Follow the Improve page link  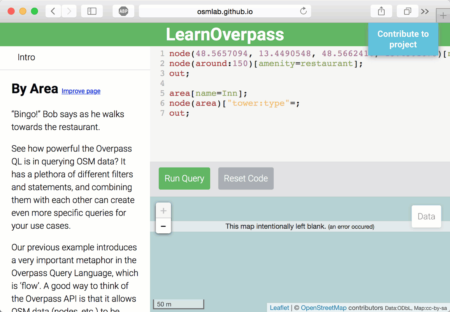pos(81,91)
